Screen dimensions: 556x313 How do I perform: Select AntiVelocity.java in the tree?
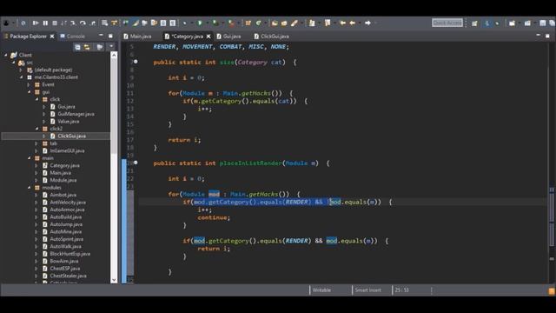click(x=68, y=203)
